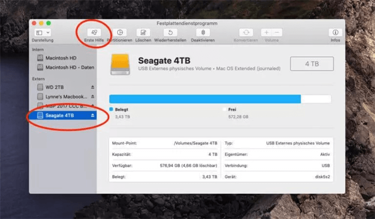
Task: Click the 572,28 GB free value
Action: pos(238,117)
